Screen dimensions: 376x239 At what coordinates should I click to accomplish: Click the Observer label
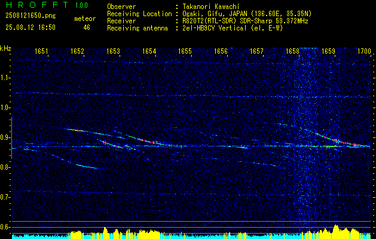point(121,7)
